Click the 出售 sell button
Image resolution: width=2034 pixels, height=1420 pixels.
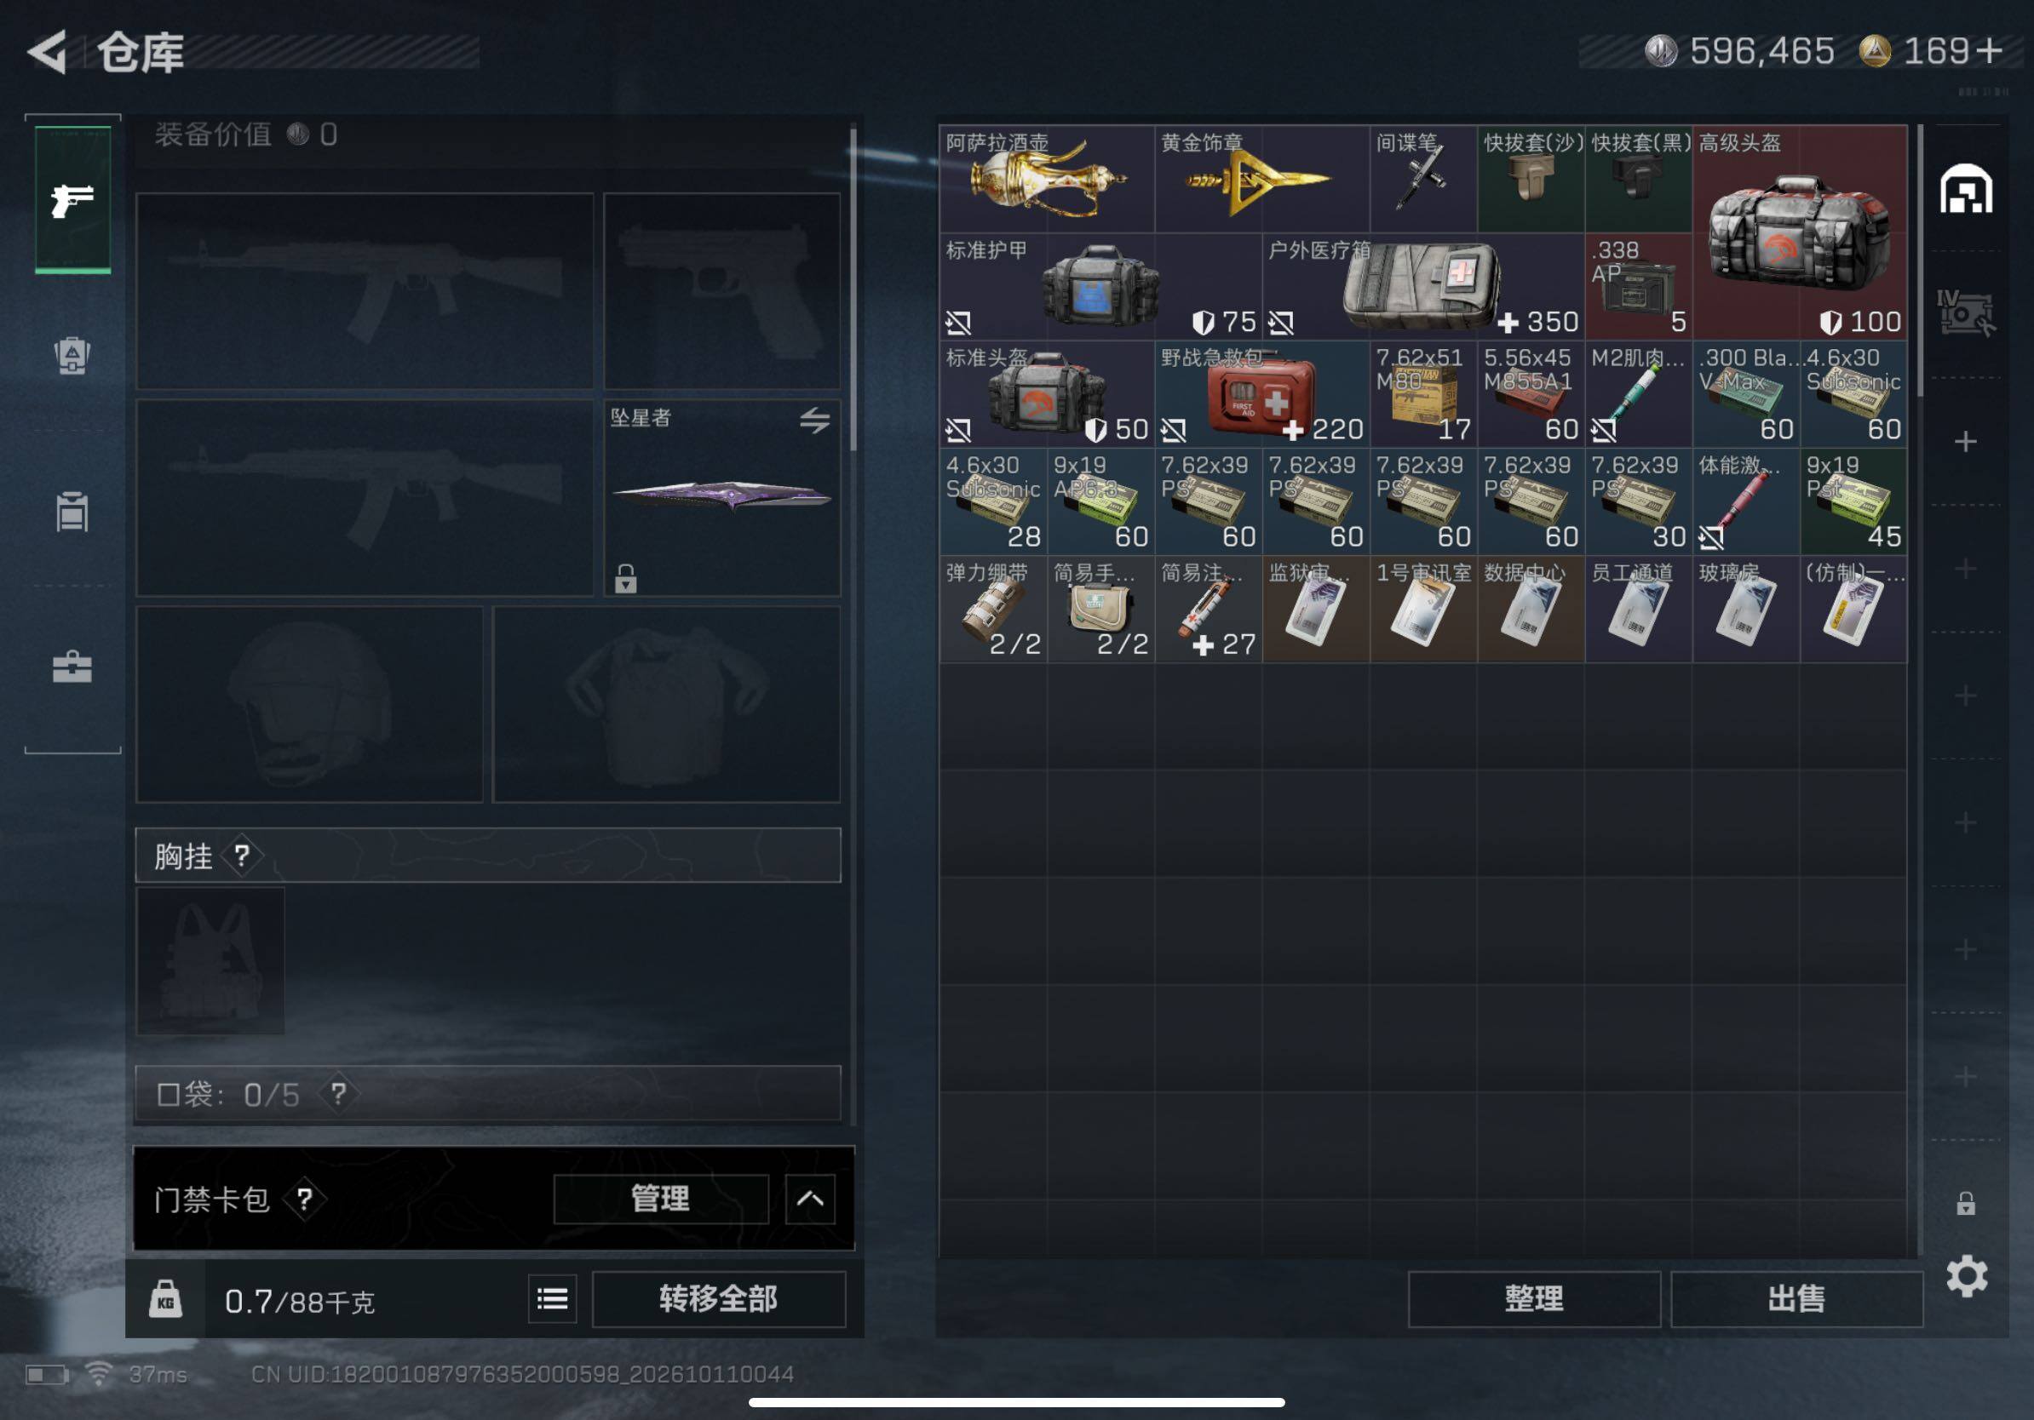point(1796,1299)
